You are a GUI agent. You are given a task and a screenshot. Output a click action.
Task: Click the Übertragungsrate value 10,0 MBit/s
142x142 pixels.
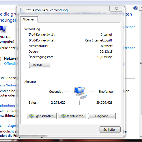(105, 57)
